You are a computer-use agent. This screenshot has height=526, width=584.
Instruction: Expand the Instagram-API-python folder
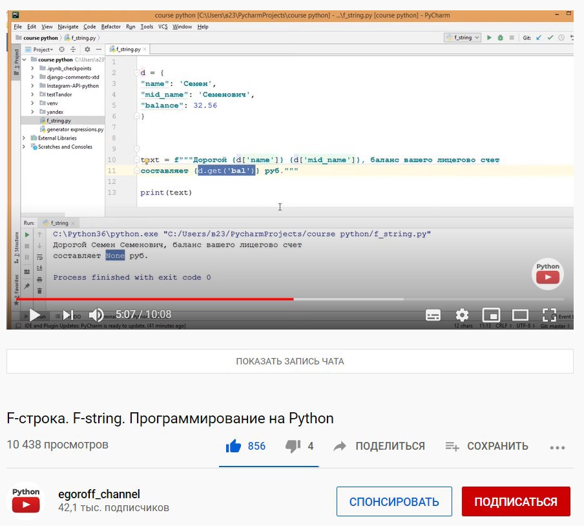tap(33, 86)
